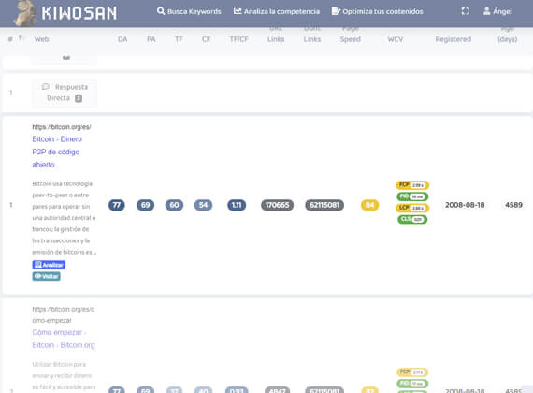Screen dimensions: 533x393
Task: Open the Ángel user account menu
Action: 497,11
